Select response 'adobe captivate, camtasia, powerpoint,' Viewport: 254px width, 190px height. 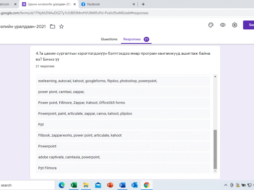click(123, 157)
